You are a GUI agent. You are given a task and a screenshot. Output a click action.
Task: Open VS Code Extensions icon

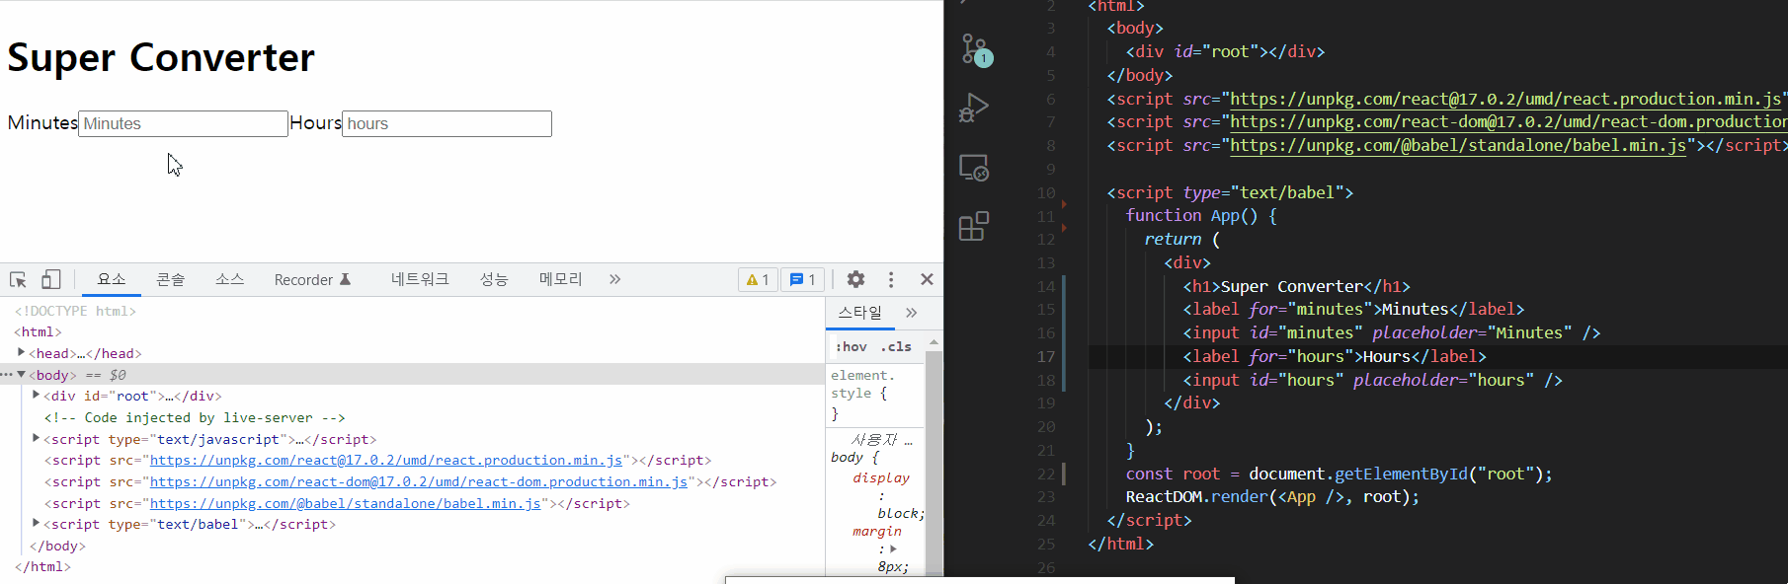974,227
